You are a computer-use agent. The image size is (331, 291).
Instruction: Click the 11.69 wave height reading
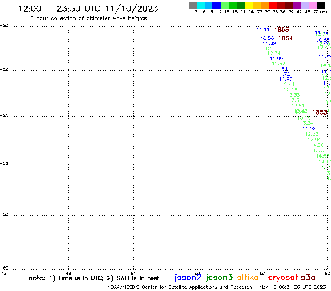269,43
